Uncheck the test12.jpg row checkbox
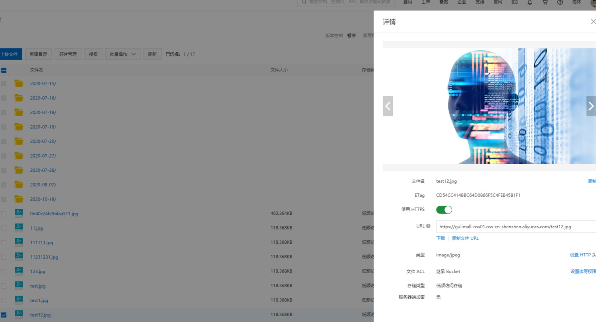Screen dimensions: 596x322 pos(4,315)
